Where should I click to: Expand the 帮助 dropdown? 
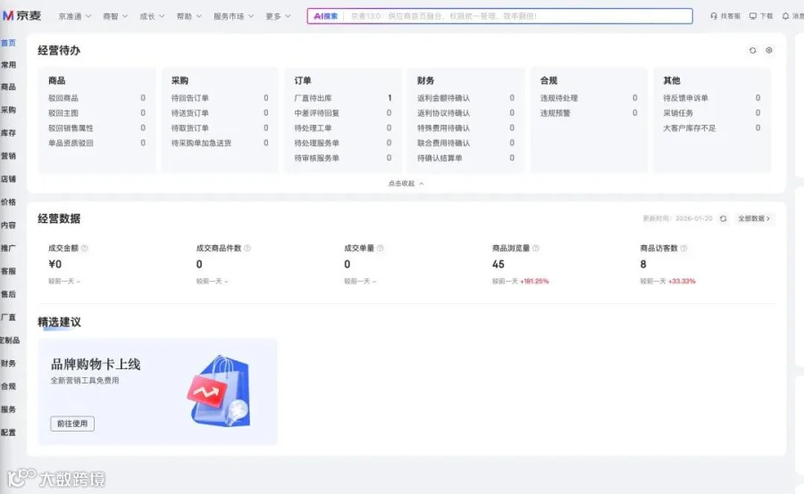(188, 16)
